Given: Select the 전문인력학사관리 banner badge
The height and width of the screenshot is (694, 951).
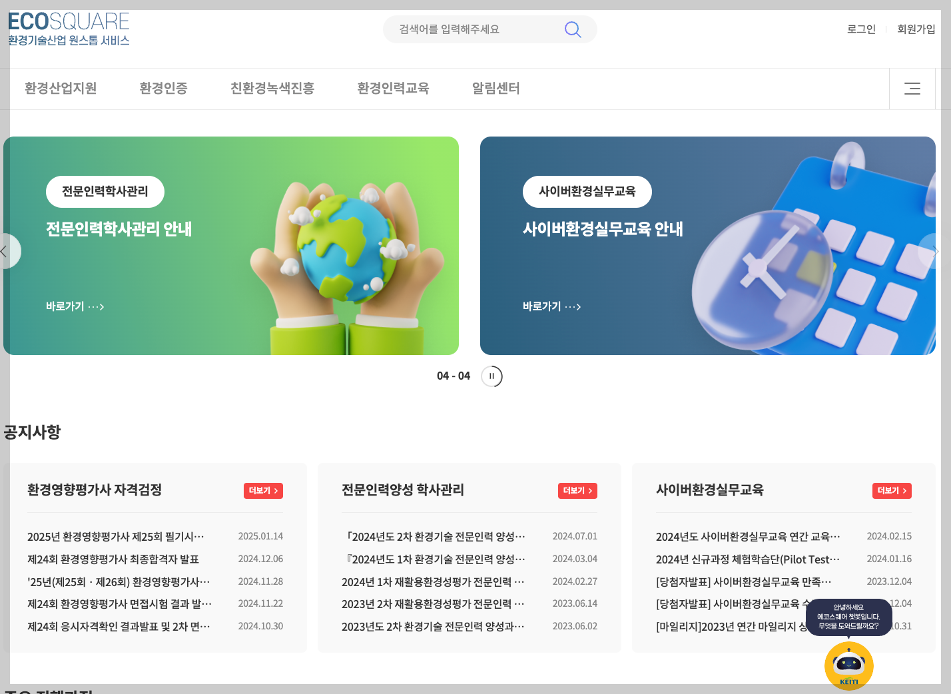Looking at the screenshot, I should [105, 191].
